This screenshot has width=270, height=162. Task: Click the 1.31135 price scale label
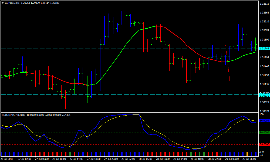point(264,84)
